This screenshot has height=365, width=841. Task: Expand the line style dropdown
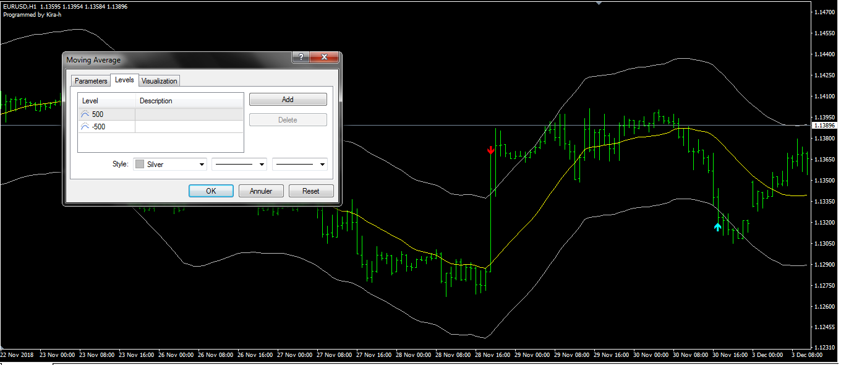[x=239, y=165]
